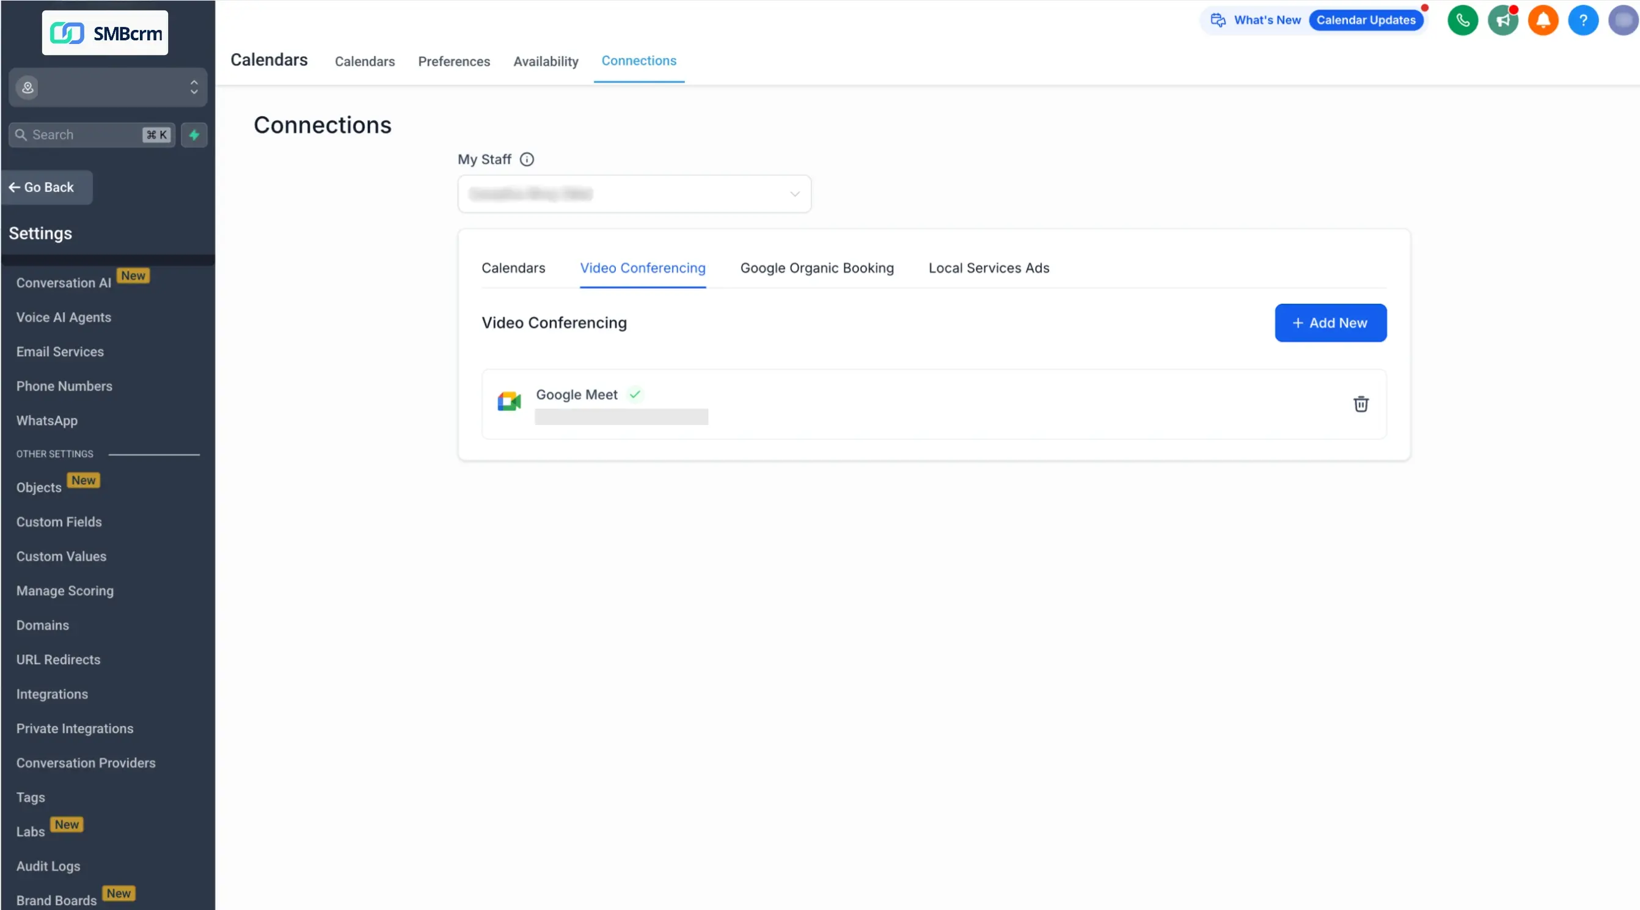The image size is (1640, 910).
Task: Open Manage Scoring settings
Action: coord(65,590)
